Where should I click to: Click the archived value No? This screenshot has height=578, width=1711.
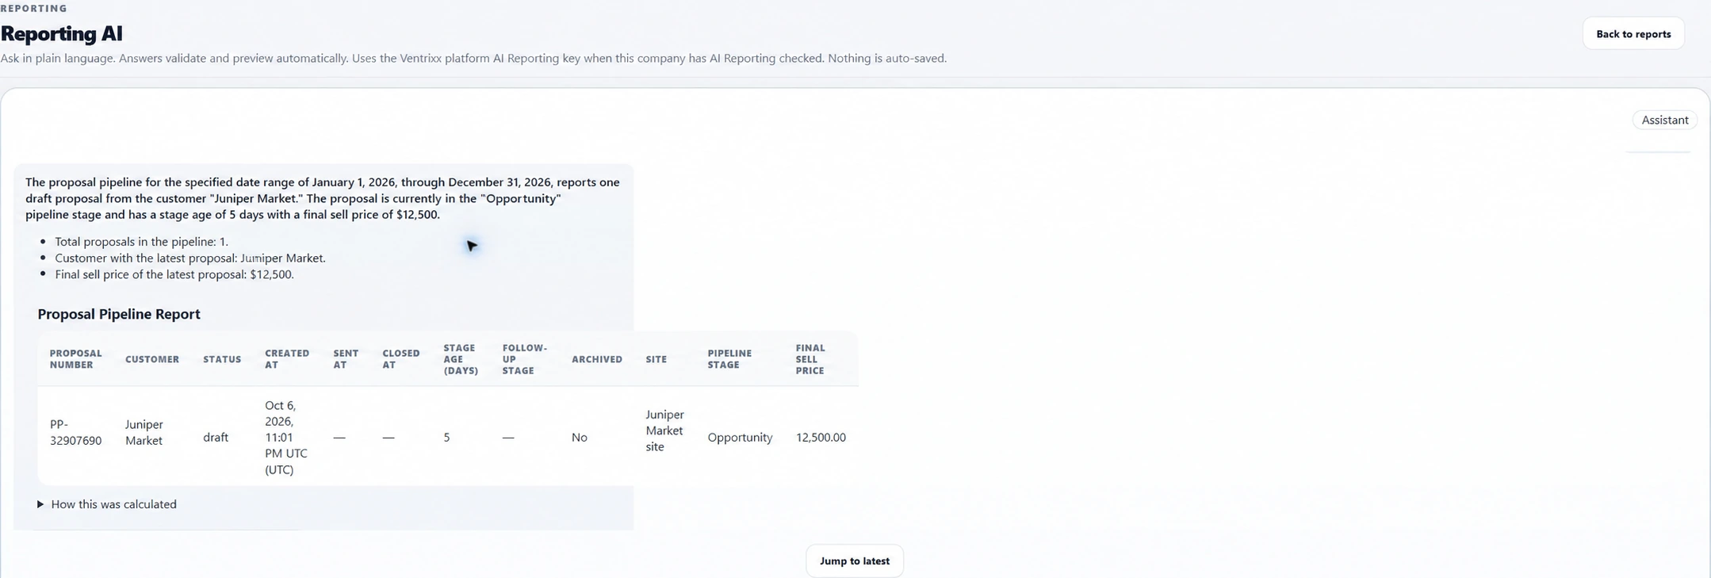tap(580, 437)
